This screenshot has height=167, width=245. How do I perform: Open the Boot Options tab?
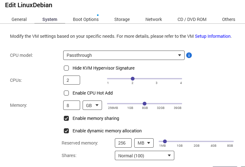86,19
